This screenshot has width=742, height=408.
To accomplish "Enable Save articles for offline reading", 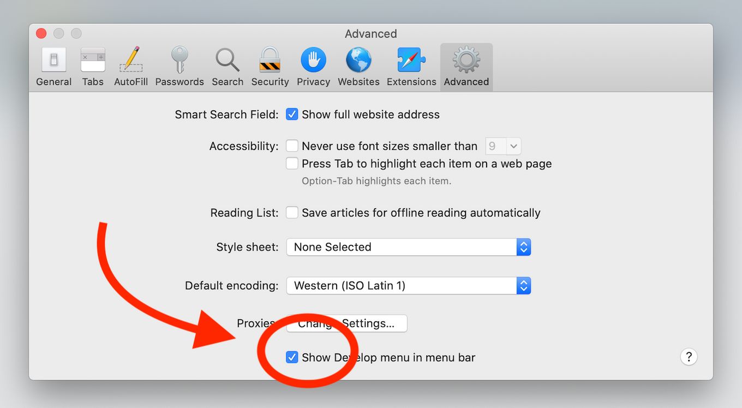I will click(x=292, y=213).
